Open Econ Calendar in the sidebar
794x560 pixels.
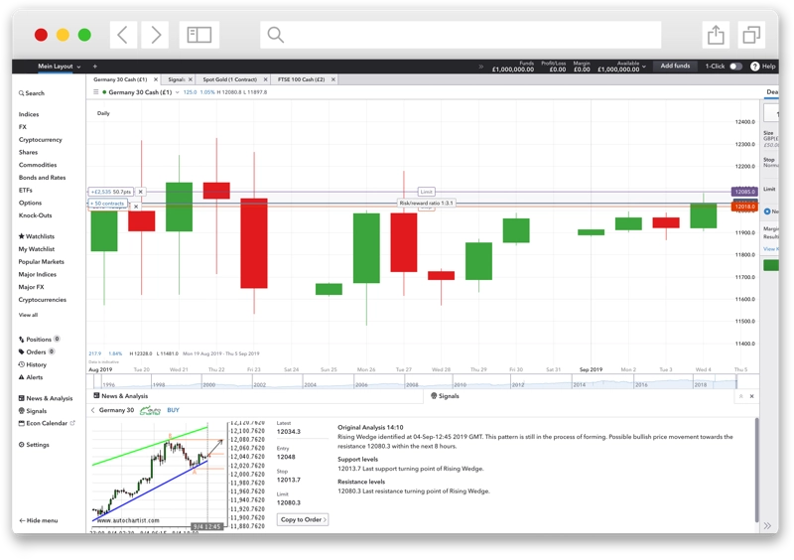47,424
